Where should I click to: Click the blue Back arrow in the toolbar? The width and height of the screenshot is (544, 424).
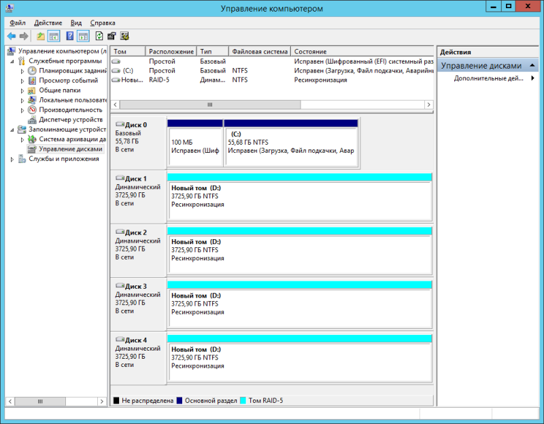(x=12, y=36)
